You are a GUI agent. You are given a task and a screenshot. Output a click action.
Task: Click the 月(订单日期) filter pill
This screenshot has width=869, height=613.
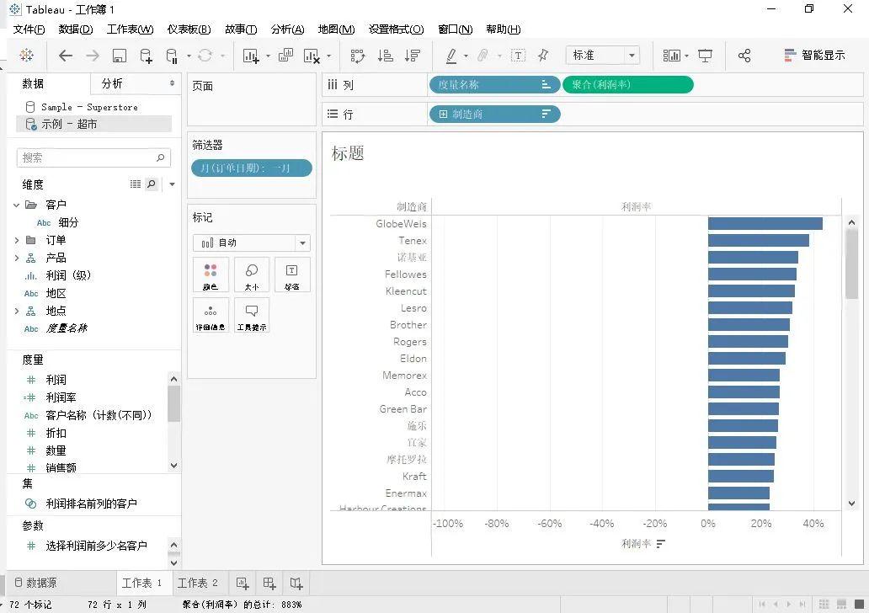252,168
